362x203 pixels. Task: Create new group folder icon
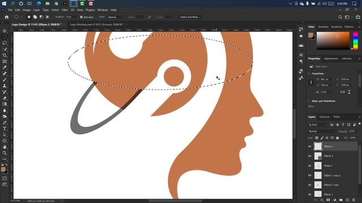click(341, 200)
